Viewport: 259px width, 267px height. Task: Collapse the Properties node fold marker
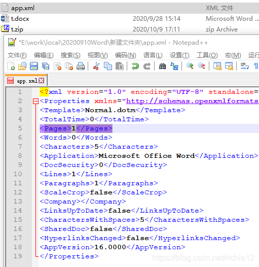click(35, 102)
